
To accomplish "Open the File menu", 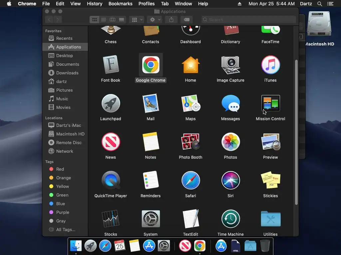I will [46, 4].
